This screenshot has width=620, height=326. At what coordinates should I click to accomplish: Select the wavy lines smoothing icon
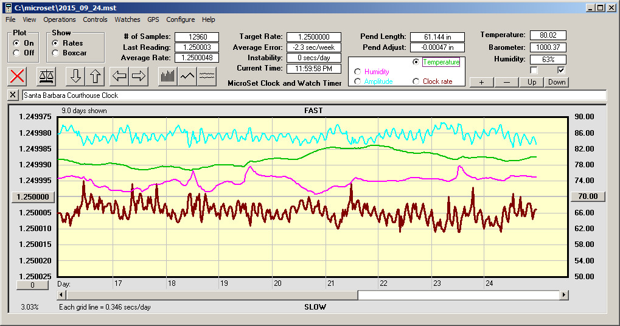coord(207,76)
